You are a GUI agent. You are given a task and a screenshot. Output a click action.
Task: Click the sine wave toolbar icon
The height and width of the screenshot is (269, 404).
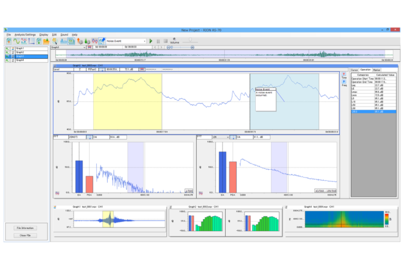pos(17,41)
